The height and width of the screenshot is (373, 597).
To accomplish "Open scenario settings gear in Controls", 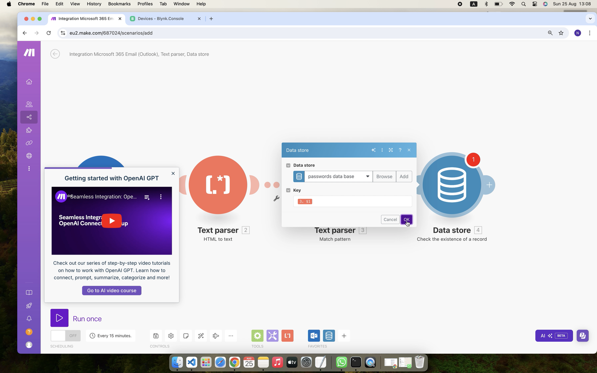I will click(x=171, y=336).
